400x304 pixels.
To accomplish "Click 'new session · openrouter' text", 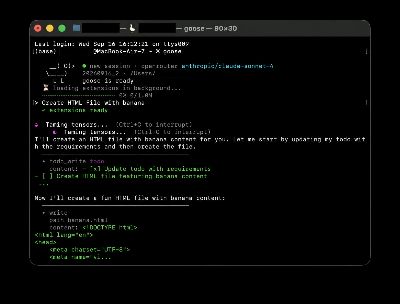I will tap(134, 66).
